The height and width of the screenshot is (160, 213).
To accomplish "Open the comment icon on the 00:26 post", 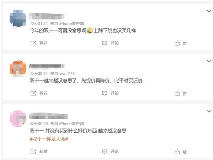I will click(x=104, y=151).
